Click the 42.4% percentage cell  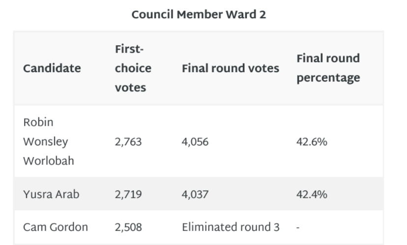(312, 194)
